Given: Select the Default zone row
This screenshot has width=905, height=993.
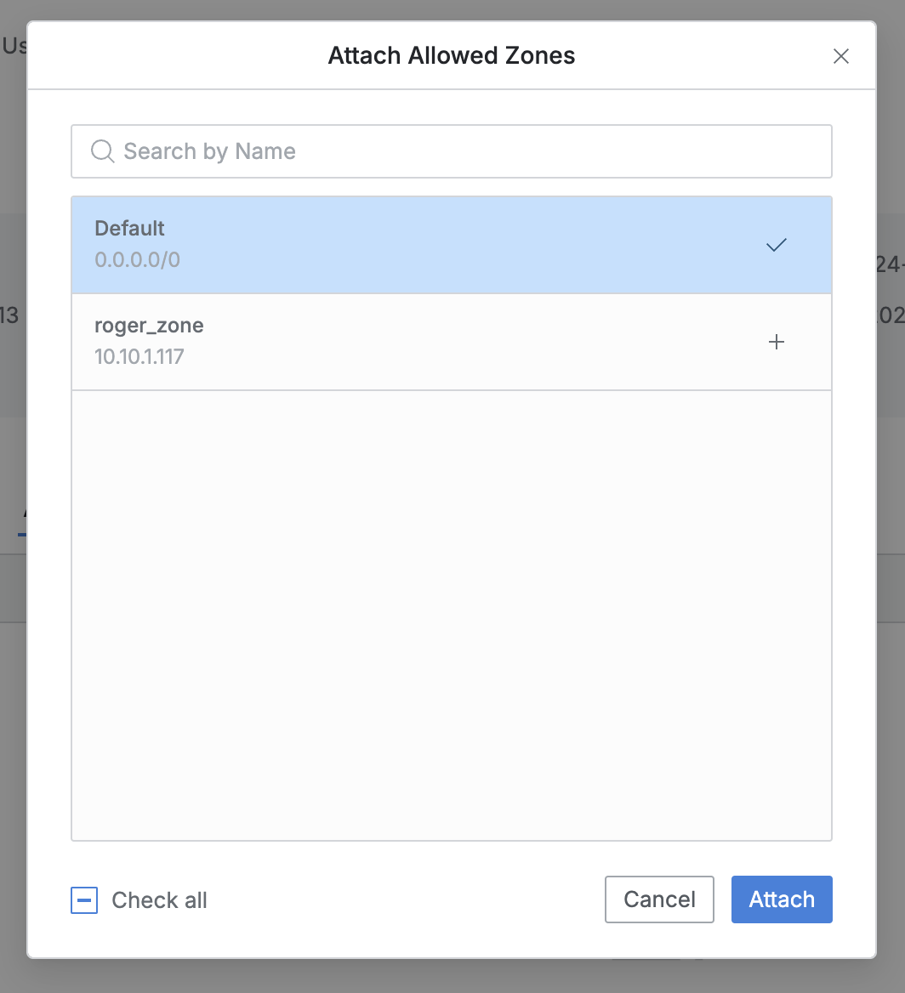Looking at the screenshot, I should pyautogui.click(x=425, y=245).
